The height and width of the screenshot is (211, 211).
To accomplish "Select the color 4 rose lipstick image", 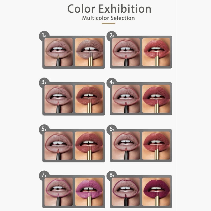I will (156, 99).
